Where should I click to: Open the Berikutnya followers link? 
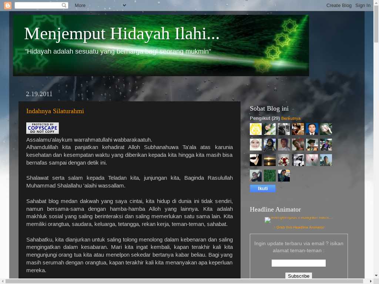(x=291, y=118)
